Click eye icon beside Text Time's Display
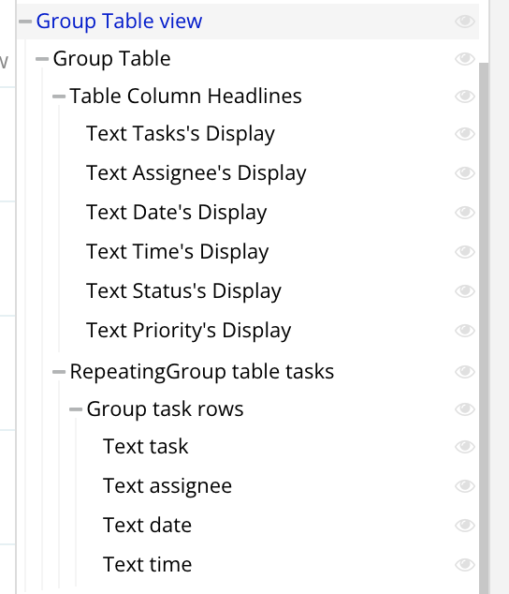The width and height of the screenshot is (509, 594). click(x=465, y=252)
